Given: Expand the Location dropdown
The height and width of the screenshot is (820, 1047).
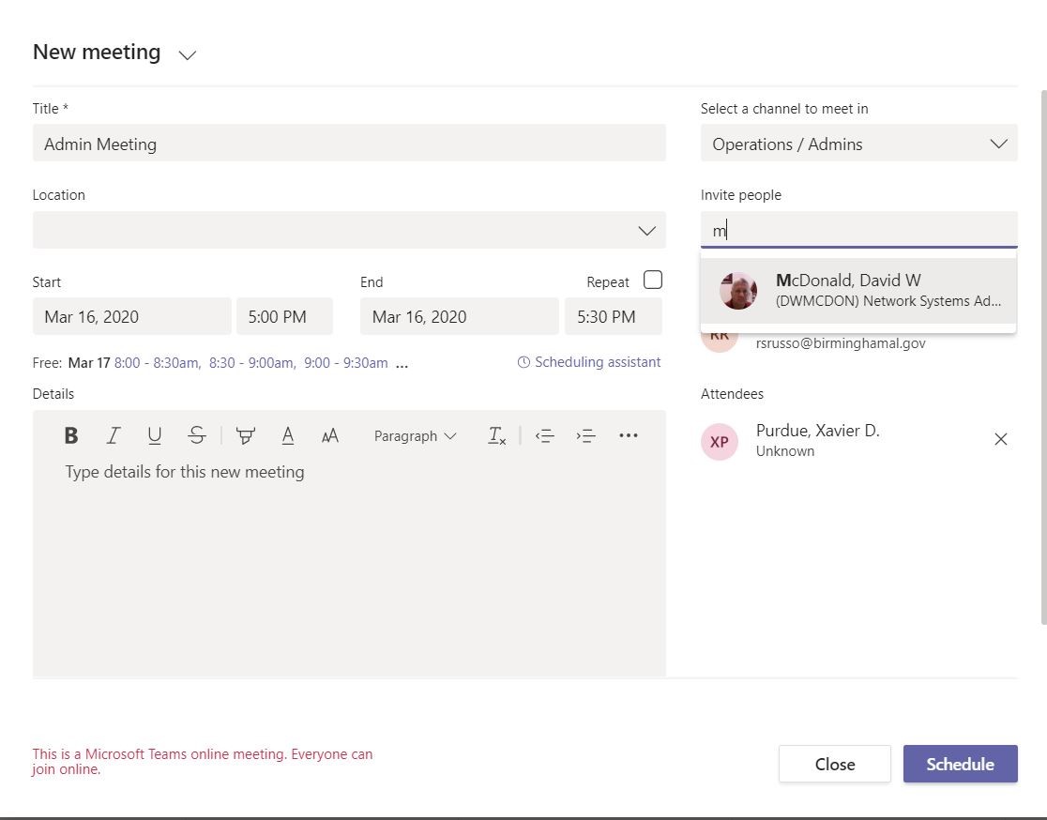Looking at the screenshot, I should [646, 231].
